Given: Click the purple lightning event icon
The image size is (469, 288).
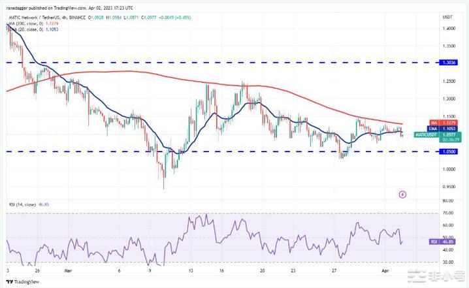Looking at the screenshot, I should click(403, 194).
